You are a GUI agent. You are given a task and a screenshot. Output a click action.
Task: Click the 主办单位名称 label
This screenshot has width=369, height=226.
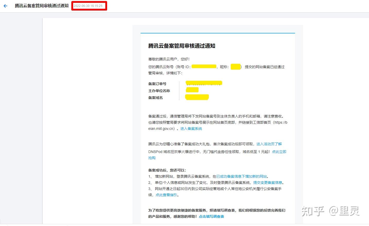point(159,91)
